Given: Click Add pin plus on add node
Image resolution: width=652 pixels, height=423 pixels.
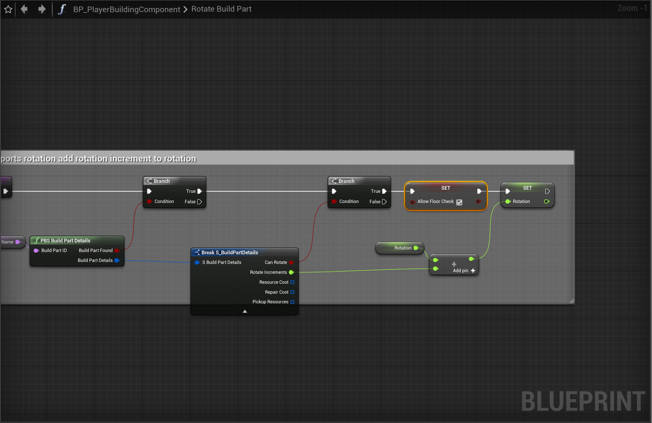Looking at the screenshot, I should [x=473, y=271].
